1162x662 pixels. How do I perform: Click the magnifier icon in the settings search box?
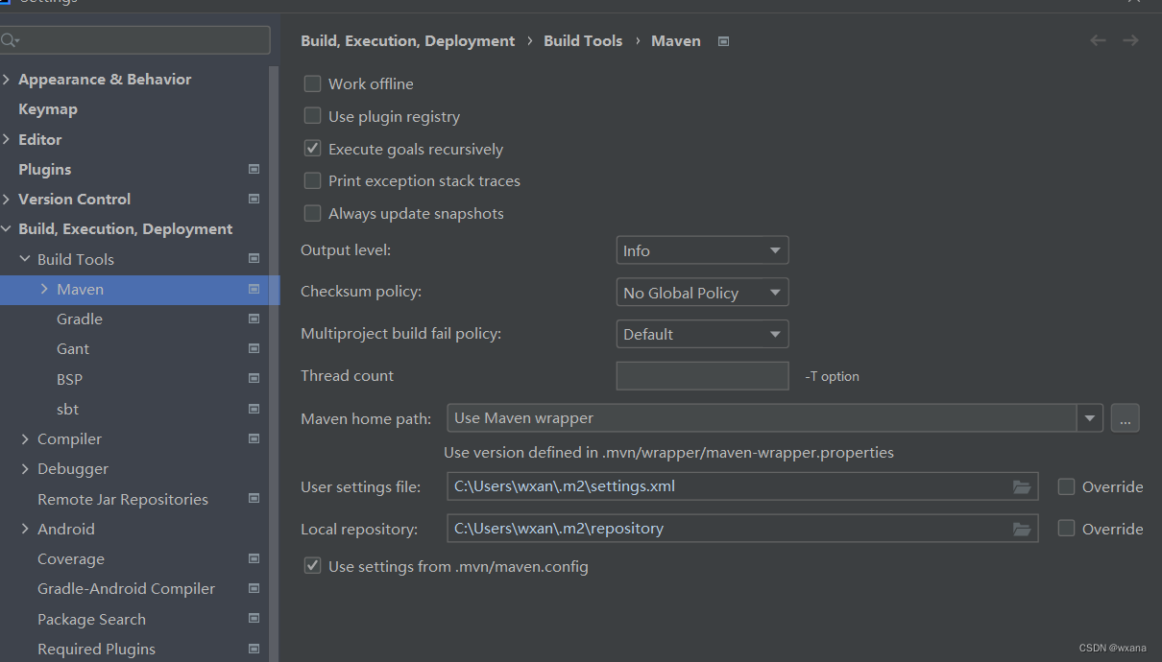(11, 40)
